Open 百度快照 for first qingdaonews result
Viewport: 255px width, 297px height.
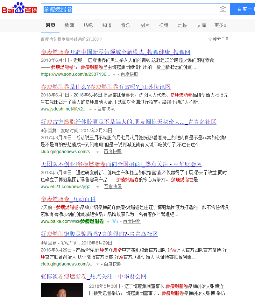pos(113,152)
